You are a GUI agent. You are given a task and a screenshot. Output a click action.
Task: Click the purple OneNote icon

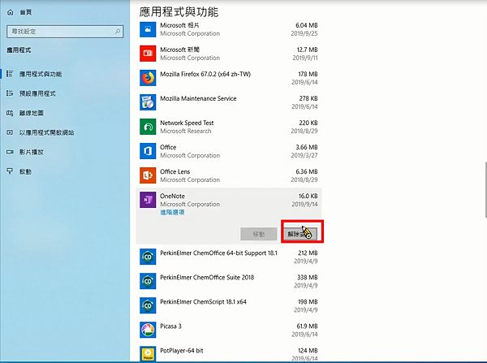click(x=148, y=201)
